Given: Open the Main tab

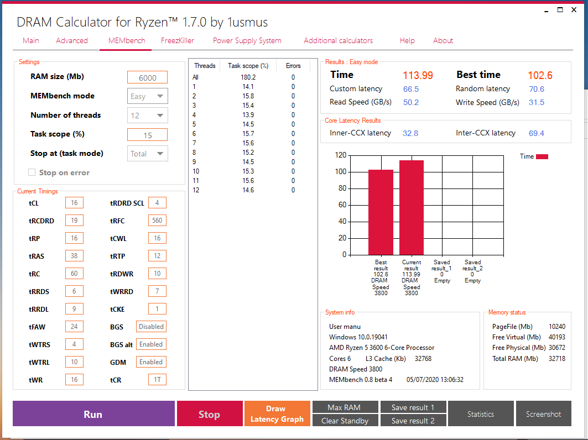Looking at the screenshot, I should coord(31,40).
